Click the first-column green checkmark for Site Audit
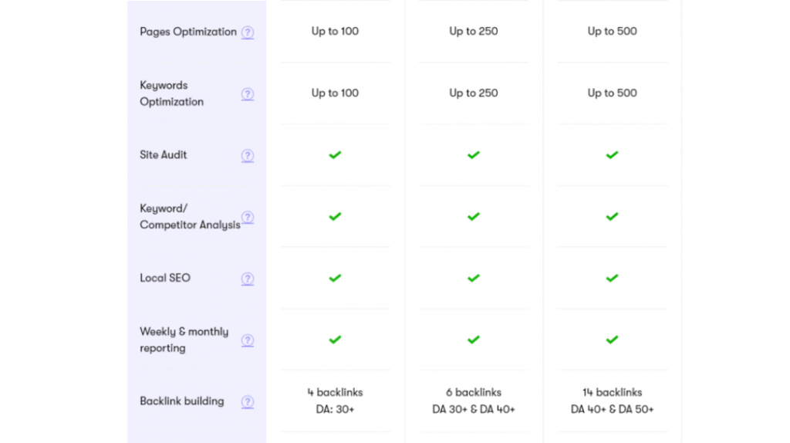Viewport: 790px width, 443px height. [335, 155]
